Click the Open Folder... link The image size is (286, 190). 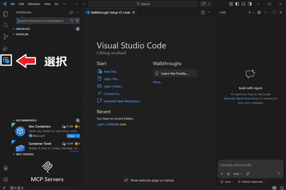(113, 86)
